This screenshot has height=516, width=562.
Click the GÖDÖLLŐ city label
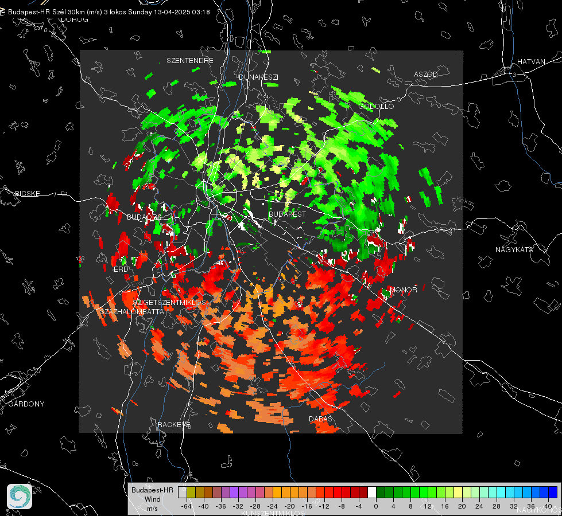[377, 106]
